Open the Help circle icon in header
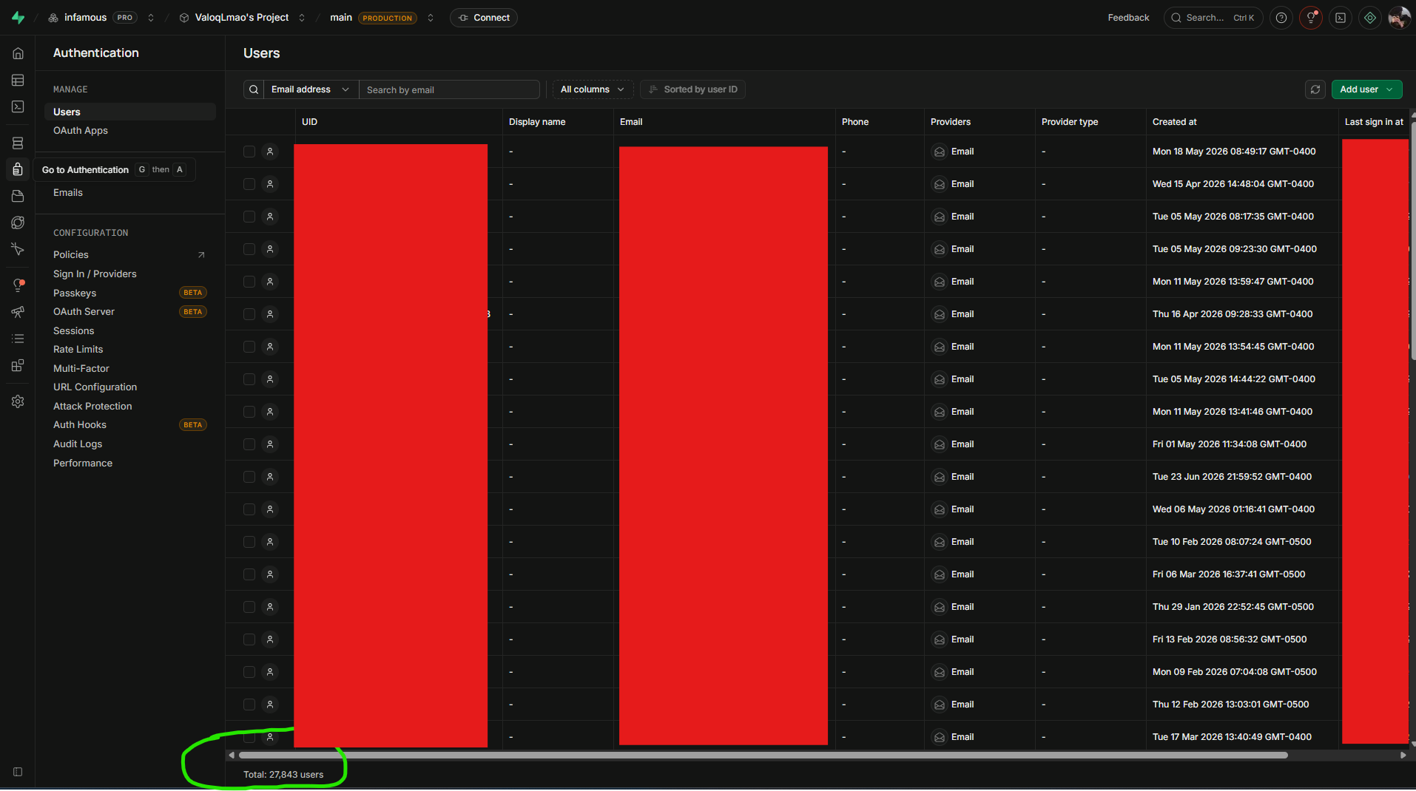This screenshot has height=791, width=1416. click(x=1281, y=18)
